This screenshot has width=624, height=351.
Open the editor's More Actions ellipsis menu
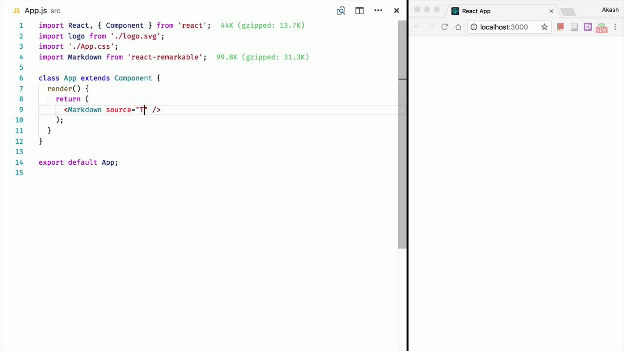378,11
